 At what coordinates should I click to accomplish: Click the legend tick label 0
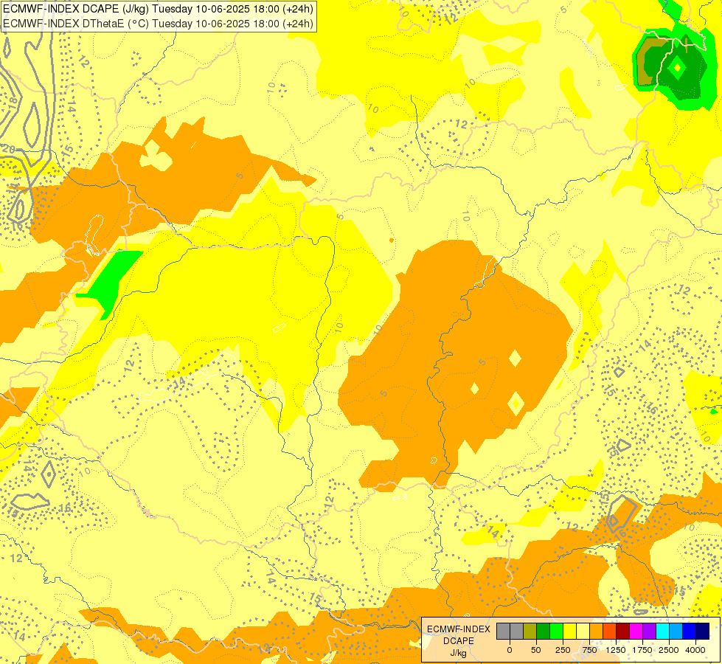tap(510, 650)
